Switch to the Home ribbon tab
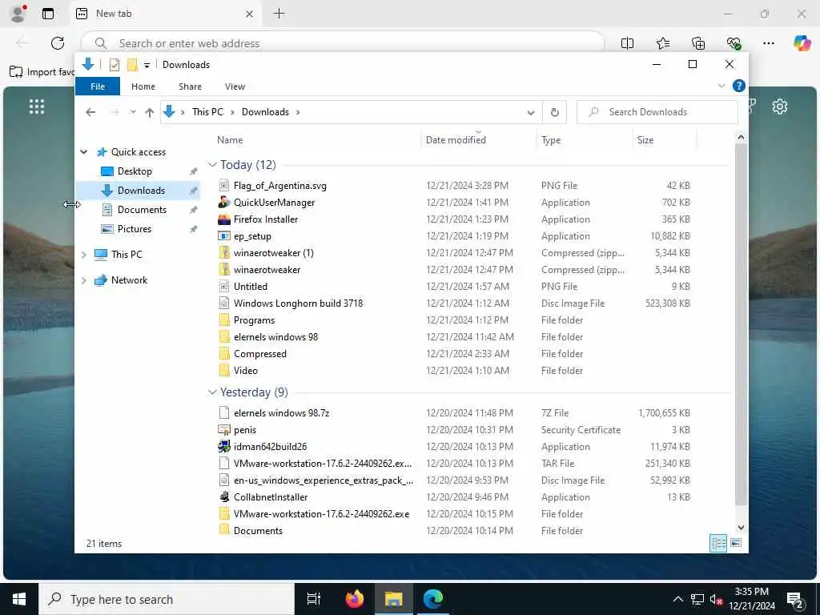Viewport: 820px width, 615px height. pos(143,86)
